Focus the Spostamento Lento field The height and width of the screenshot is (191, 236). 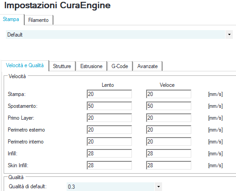109,106
